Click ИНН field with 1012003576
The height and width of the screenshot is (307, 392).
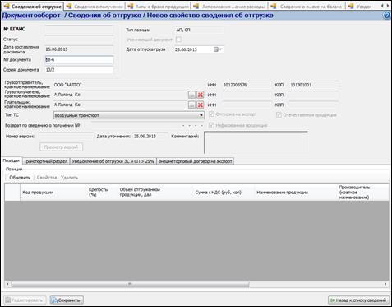247,85
